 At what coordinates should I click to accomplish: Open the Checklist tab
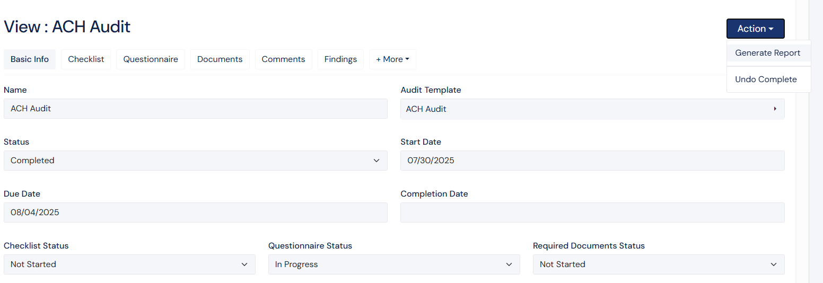pyautogui.click(x=86, y=59)
